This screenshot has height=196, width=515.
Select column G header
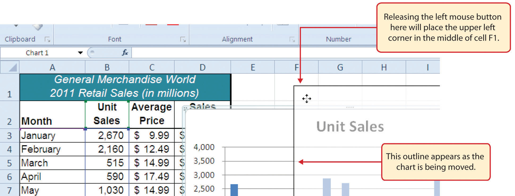pyautogui.click(x=340, y=67)
